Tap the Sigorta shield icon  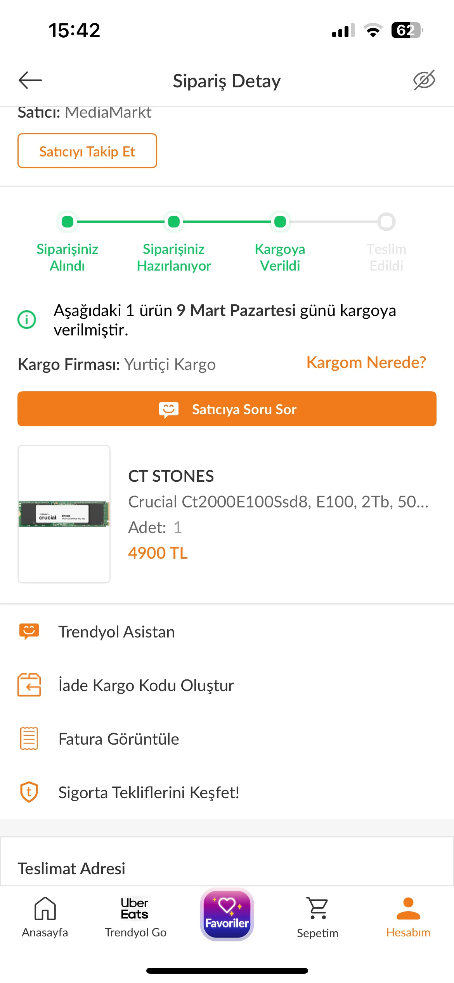point(29,792)
